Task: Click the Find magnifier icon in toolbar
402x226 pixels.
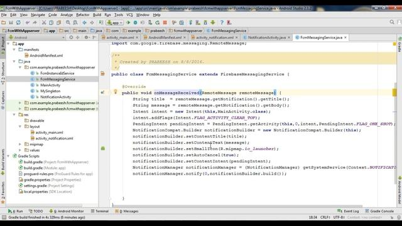Action: tap(68, 23)
